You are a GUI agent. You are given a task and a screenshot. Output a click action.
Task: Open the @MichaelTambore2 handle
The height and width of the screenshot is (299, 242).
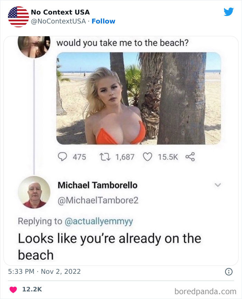[98, 200]
